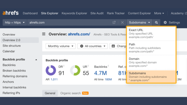Viewport: 187px width, 105px height.
Task: Select Path option
Action: point(151,48)
